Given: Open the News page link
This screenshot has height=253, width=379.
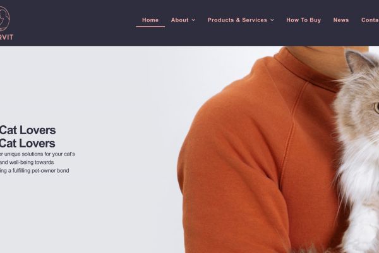Looking at the screenshot, I should pyautogui.click(x=341, y=20).
